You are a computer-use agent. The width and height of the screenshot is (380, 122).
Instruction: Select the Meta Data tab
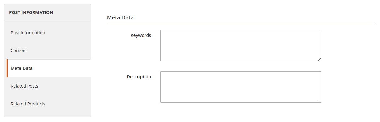coord(49,68)
